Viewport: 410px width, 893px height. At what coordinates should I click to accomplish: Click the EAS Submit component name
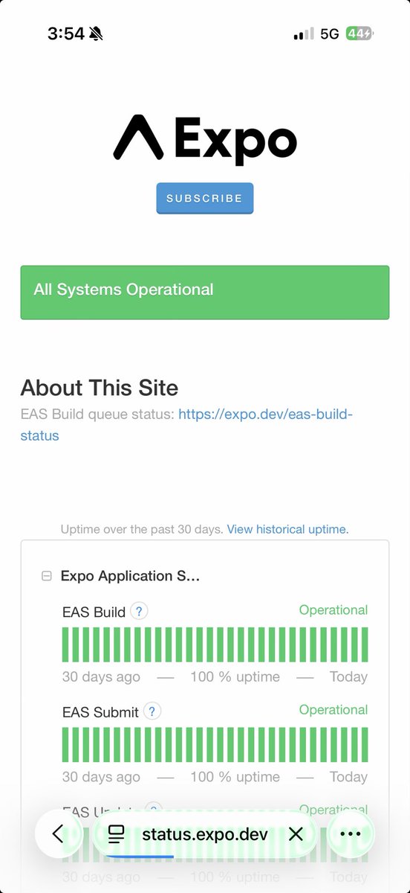(101, 712)
